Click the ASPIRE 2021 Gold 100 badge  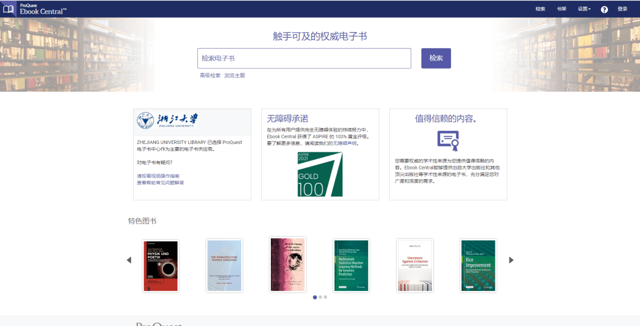[x=320, y=174]
